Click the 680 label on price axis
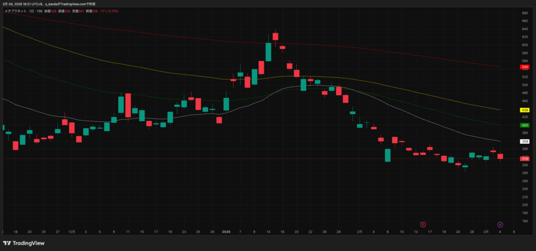536x251 pixels. (x=523, y=13)
